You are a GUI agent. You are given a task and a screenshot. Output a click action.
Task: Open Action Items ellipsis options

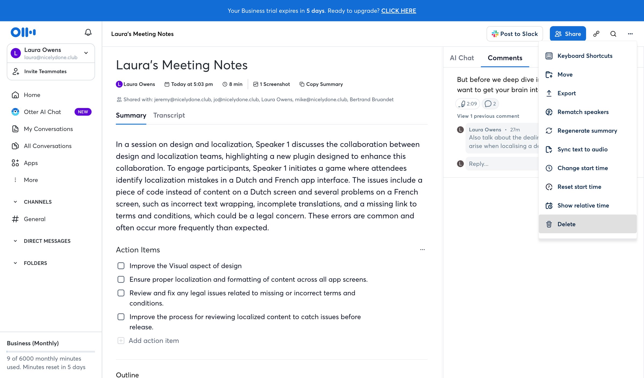click(422, 249)
